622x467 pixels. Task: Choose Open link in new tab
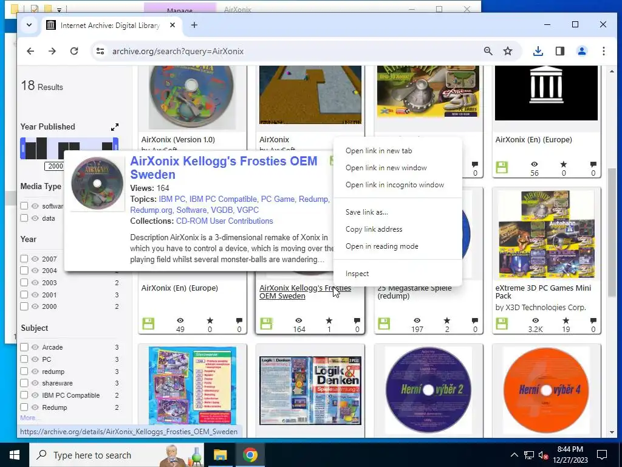coord(397,151)
